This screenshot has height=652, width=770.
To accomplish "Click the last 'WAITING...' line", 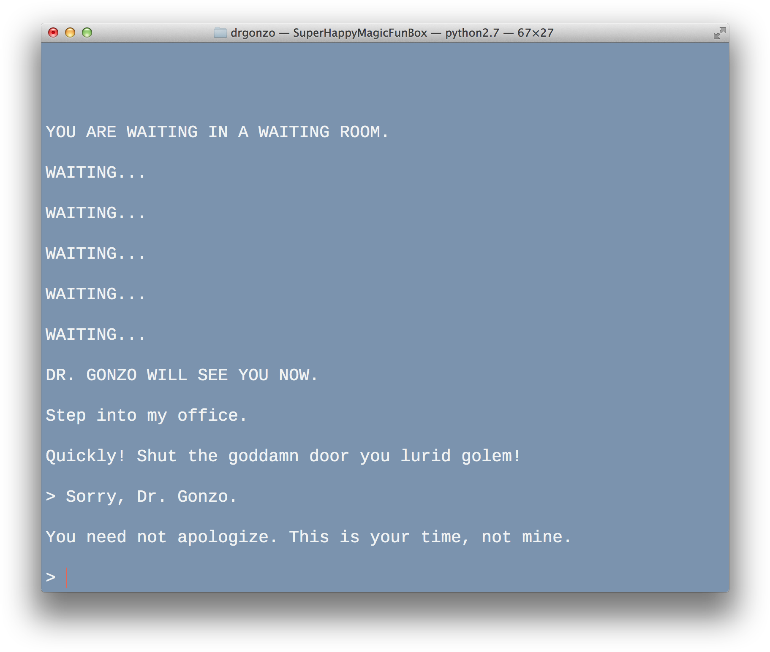I will coord(95,335).
